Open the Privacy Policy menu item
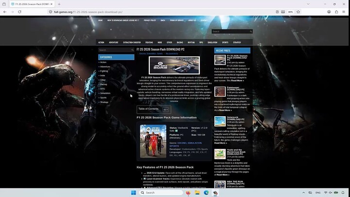The height and width of the screenshot is (197, 350). (x=150, y=20)
